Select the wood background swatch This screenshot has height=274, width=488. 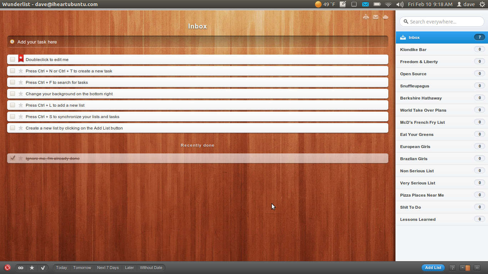click(x=468, y=268)
